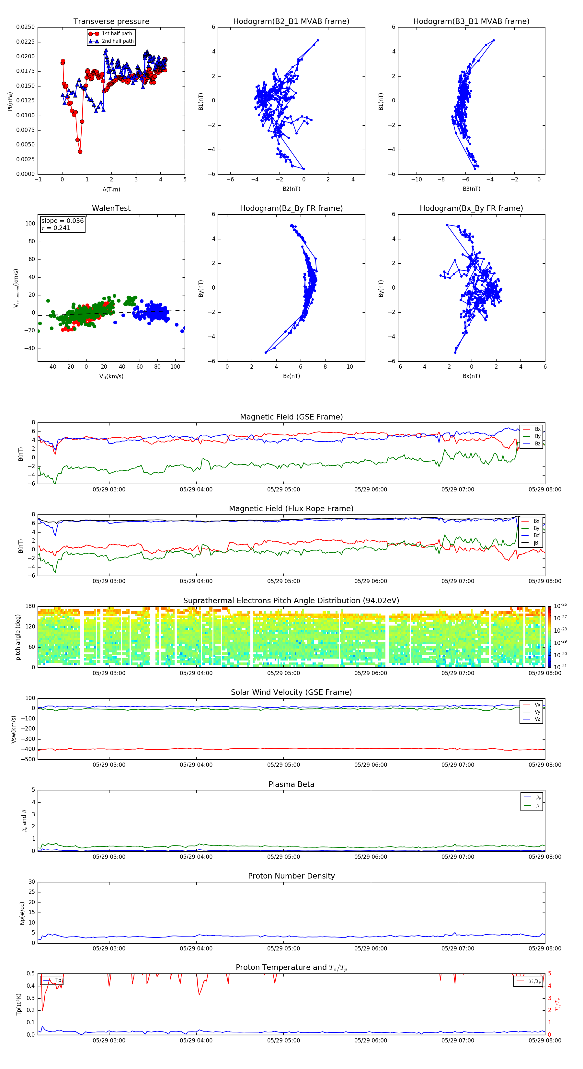Viewport: 583px width, 1069px height.
Task: Click '05/29 06:00' tick under Flux Rope Frame plot
Action: pyautogui.click(x=371, y=581)
